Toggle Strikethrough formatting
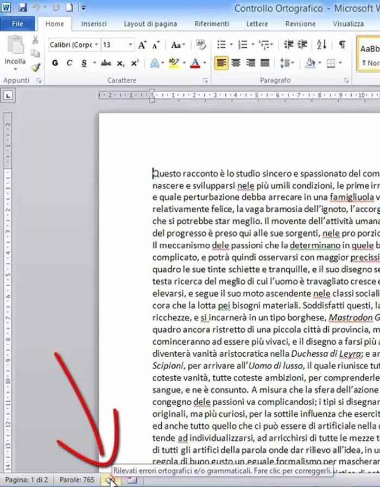380x487 pixels. tap(106, 64)
